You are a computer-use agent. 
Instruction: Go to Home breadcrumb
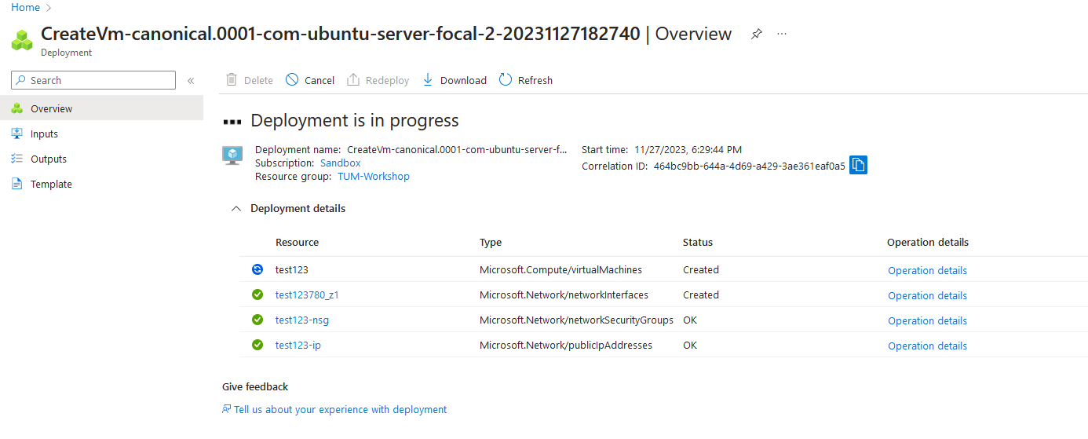(25, 7)
